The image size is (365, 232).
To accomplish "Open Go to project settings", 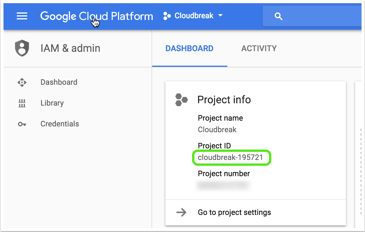I will (234, 212).
